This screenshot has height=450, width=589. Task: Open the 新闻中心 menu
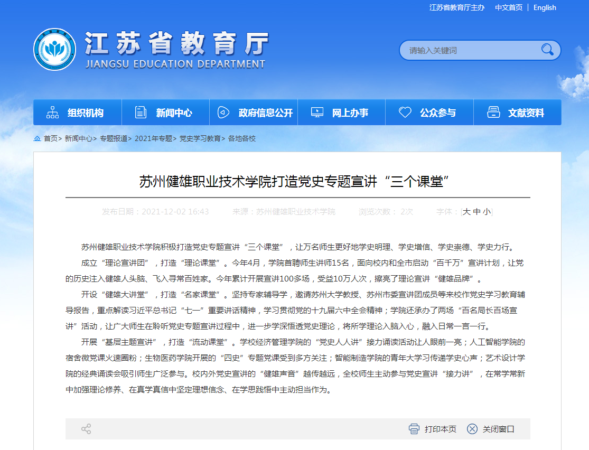click(166, 112)
